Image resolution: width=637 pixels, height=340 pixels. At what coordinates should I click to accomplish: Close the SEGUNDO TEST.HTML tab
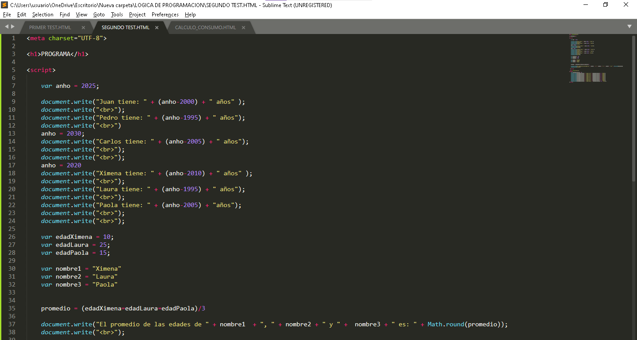[157, 27]
